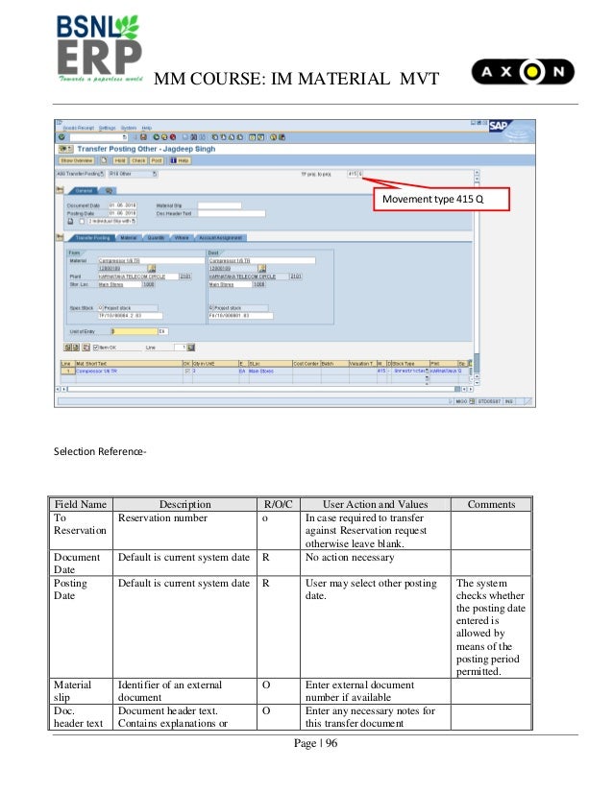Click the 'MIGO' status bar entry

[461, 401]
